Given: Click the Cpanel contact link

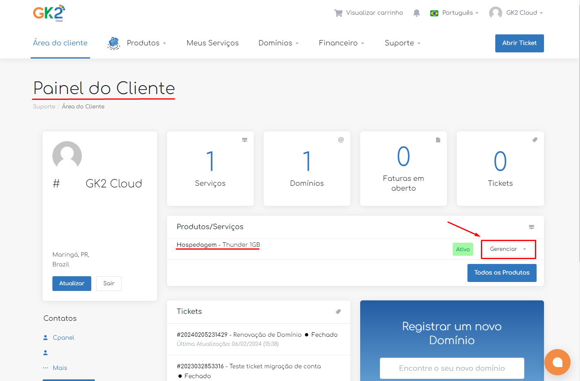Looking at the screenshot, I should [63, 338].
